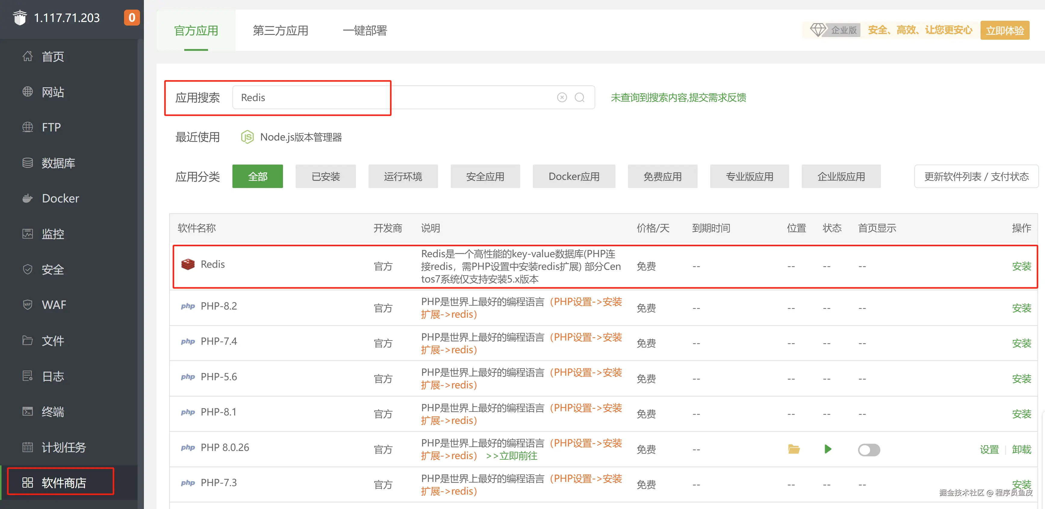Filter by 已安装 category
Image resolution: width=1045 pixels, height=509 pixels.
coord(325,176)
